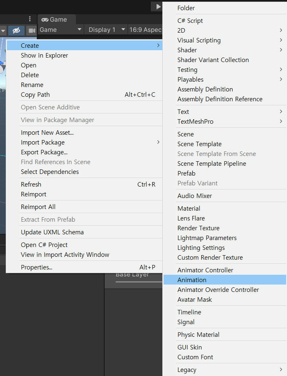Click Select Dependencies
Image resolution: width=287 pixels, height=376 pixels.
[85, 172]
